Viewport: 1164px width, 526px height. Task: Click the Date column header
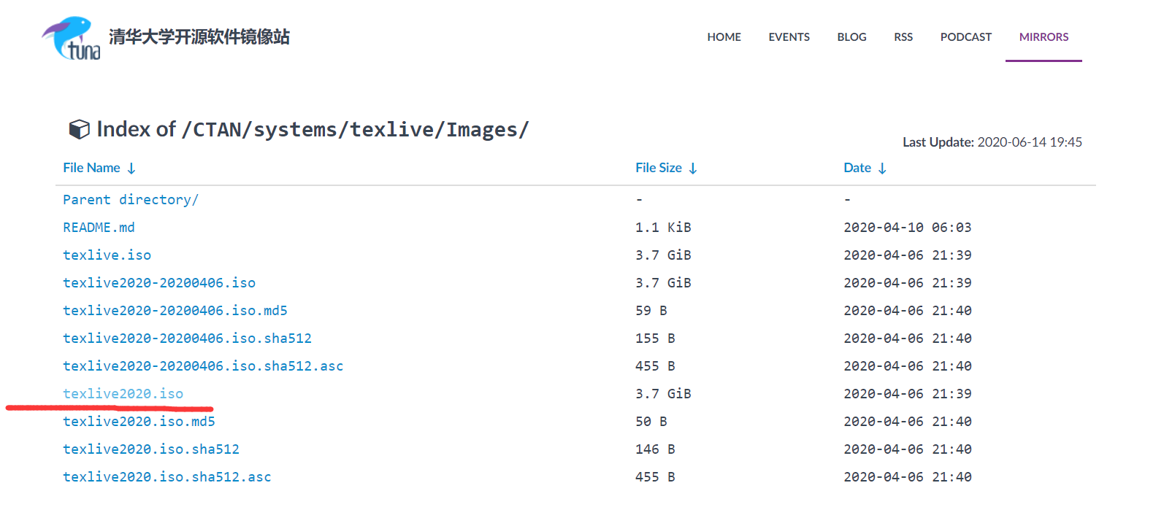click(857, 168)
